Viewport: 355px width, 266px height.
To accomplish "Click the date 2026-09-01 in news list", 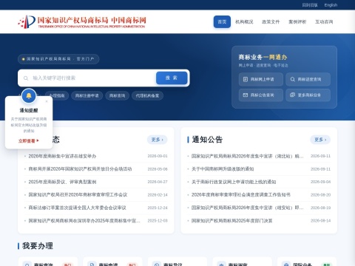I will coord(158,156).
